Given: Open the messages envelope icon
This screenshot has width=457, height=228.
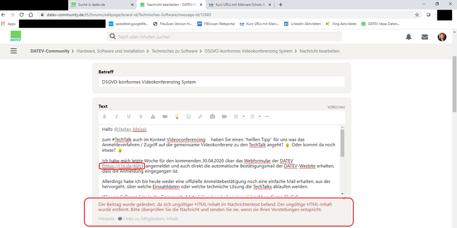Looking at the screenshot, I should click(425, 37).
